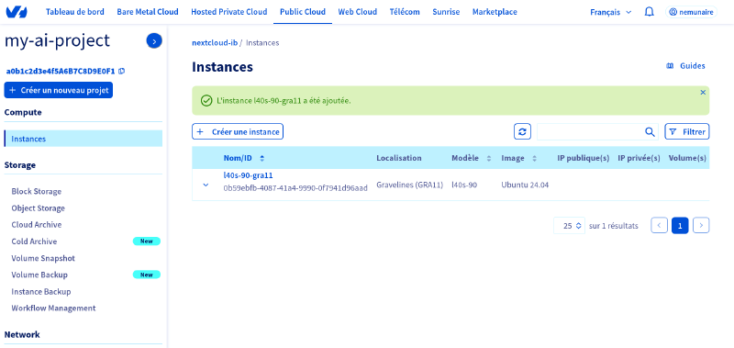Open Instance Backup in the sidebar
This screenshot has height=348, width=734.
coord(41,291)
